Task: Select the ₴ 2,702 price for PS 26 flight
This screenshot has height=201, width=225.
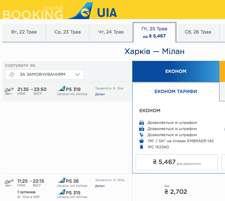Action: point(176,191)
